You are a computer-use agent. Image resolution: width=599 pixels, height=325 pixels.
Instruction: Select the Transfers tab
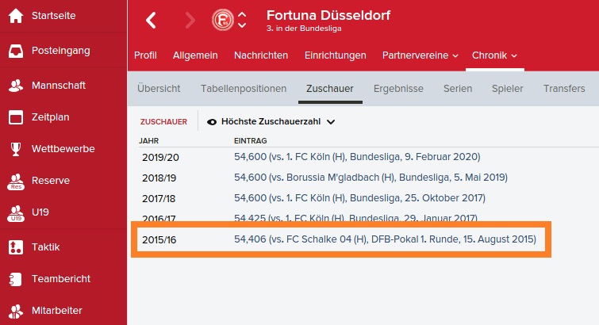pos(564,89)
